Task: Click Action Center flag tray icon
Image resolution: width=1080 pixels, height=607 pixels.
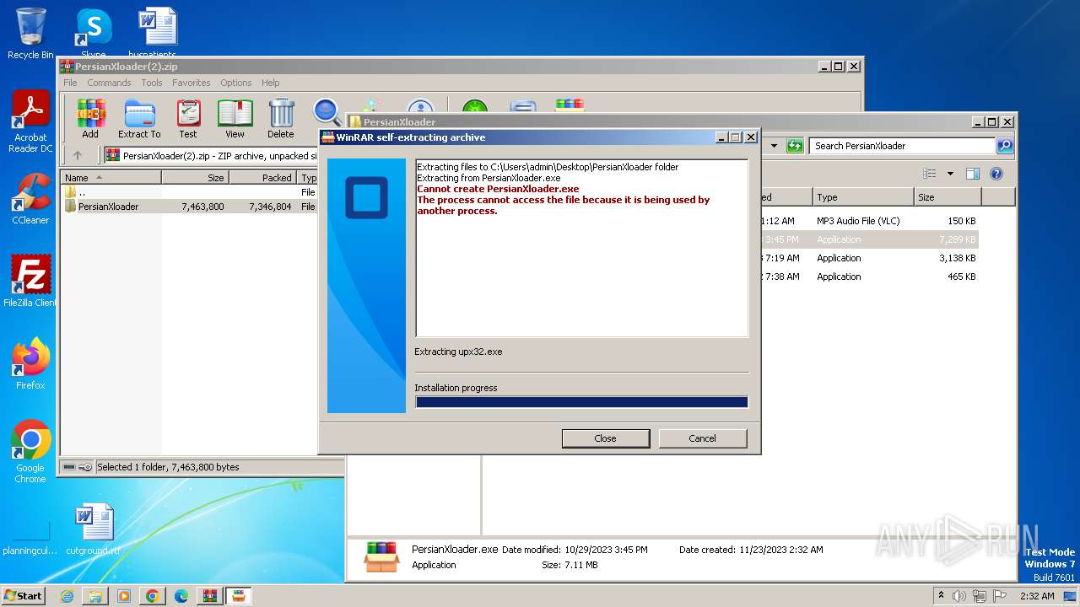Action: click(x=1000, y=596)
